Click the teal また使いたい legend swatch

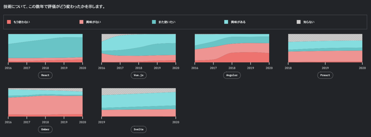(154, 22)
